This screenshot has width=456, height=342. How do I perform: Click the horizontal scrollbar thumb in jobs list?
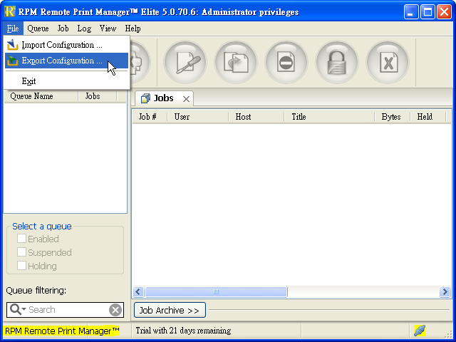click(x=216, y=291)
